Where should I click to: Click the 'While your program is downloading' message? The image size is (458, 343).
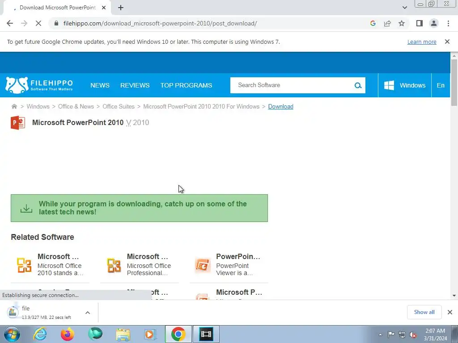pyautogui.click(x=143, y=208)
